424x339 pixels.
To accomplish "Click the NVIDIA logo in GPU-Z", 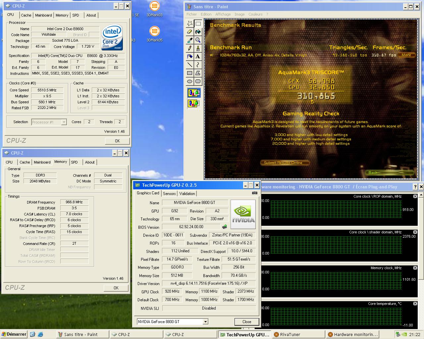I will [243, 214].
